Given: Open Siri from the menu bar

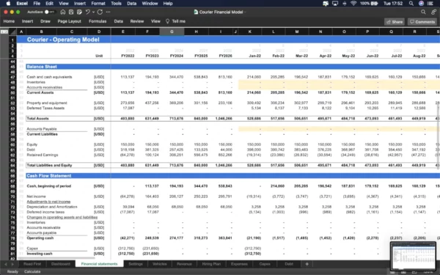Looking at the screenshot, I should tap(421, 4).
